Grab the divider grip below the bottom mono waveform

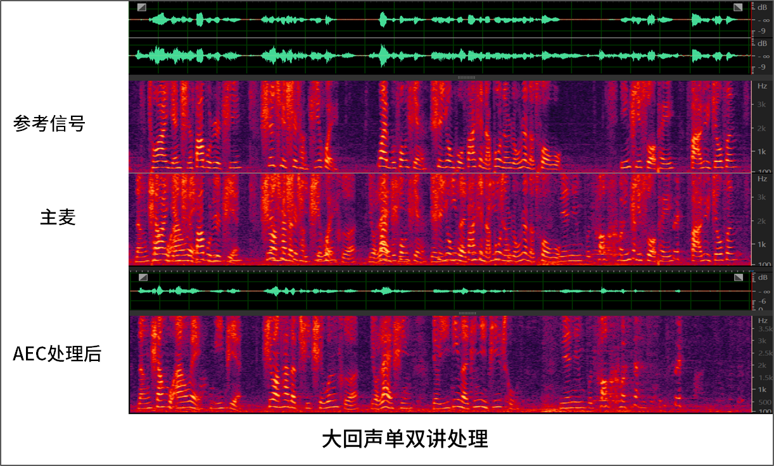coord(467,313)
